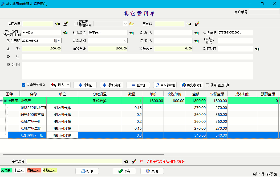Uncheck the 以含税价录入 checkbox

pyautogui.click(x=24, y=85)
